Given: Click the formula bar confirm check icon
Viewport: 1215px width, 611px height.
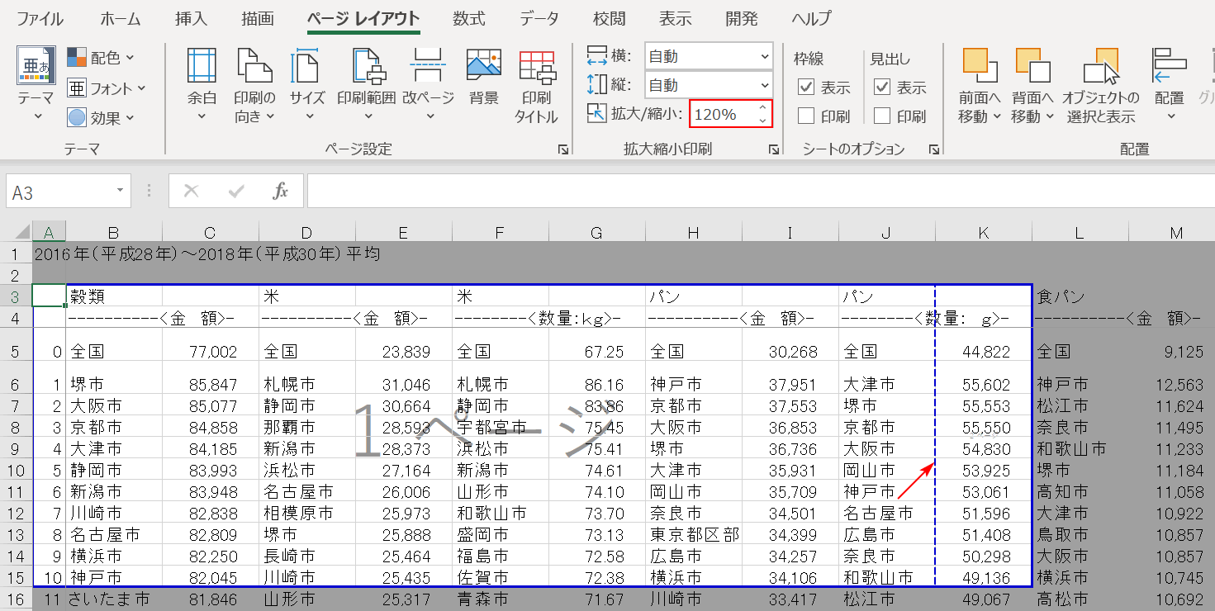Looking at the screenshot, I should (x=237, y=192).
